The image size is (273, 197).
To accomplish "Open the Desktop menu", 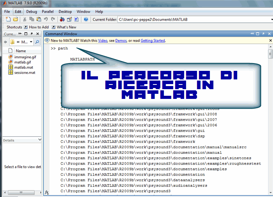I will [x=65, y=12].
